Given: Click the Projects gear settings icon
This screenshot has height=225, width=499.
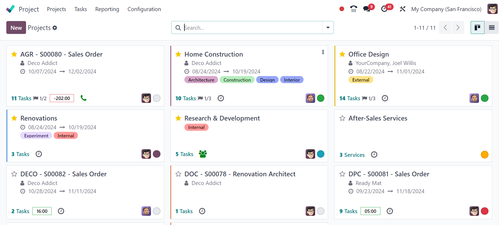Looking at the screenshot, I should (55, 28).
